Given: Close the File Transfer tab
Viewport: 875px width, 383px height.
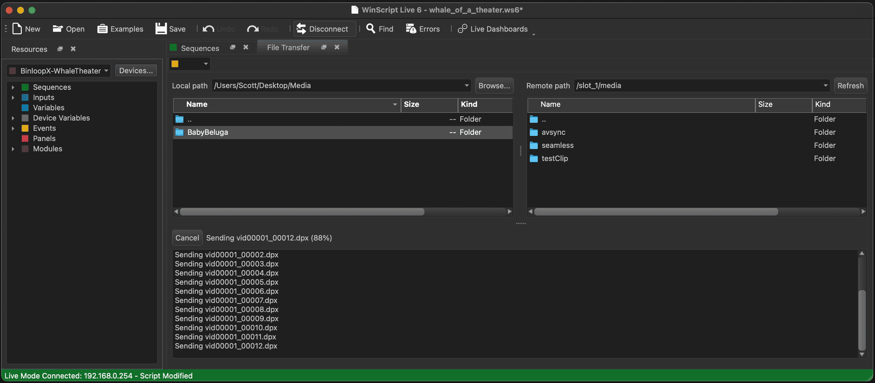Looking at the screenshot, I should (x=337, y=47).
